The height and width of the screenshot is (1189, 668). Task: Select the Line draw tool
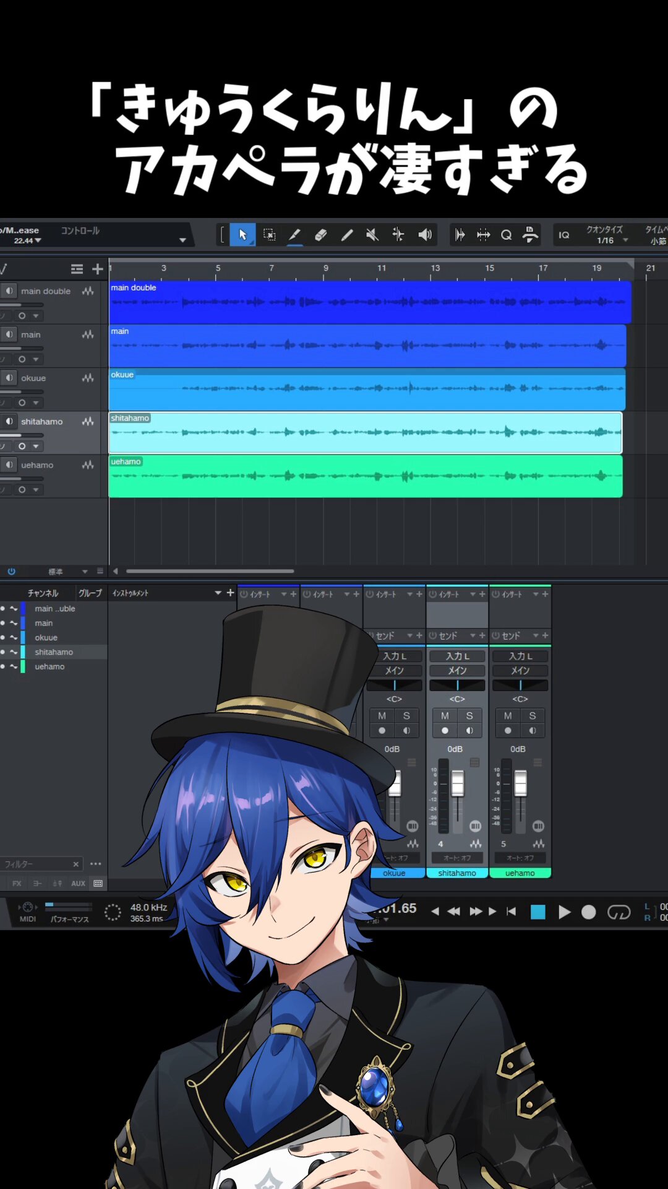[346, 235]
